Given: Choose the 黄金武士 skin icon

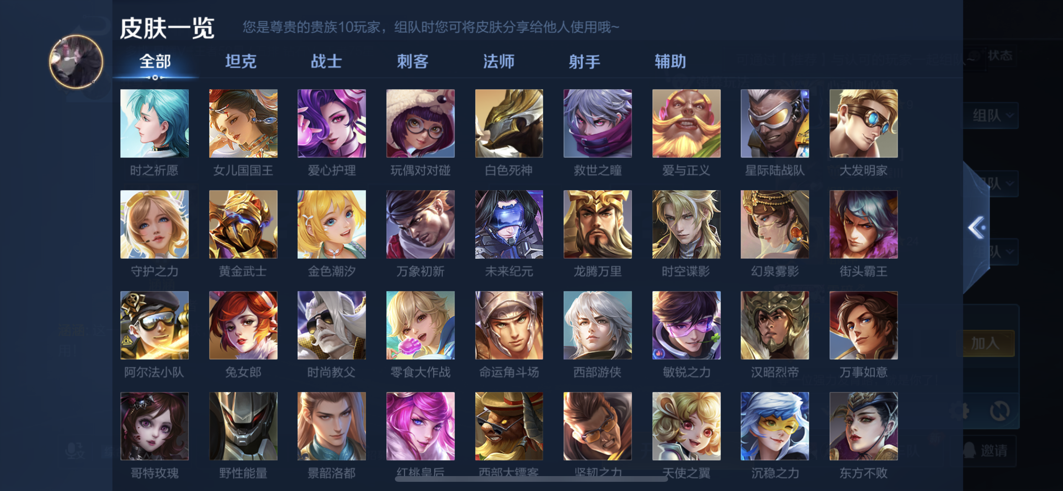Looking at the screenshot, I should click(x=243, y=224).
